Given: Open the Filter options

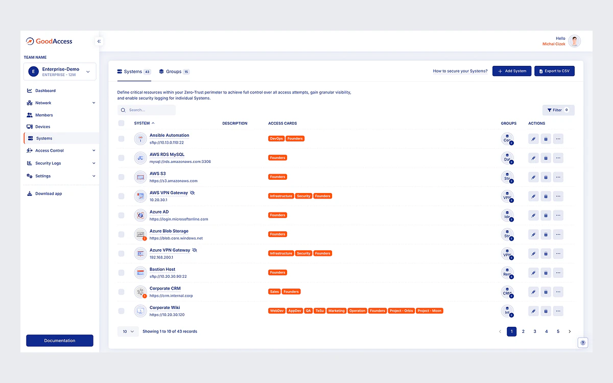Looking at the screenshot, I should point(558,110).
